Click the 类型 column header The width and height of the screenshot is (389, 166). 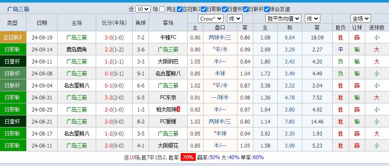pyautogui.click(x=12, y=23)
